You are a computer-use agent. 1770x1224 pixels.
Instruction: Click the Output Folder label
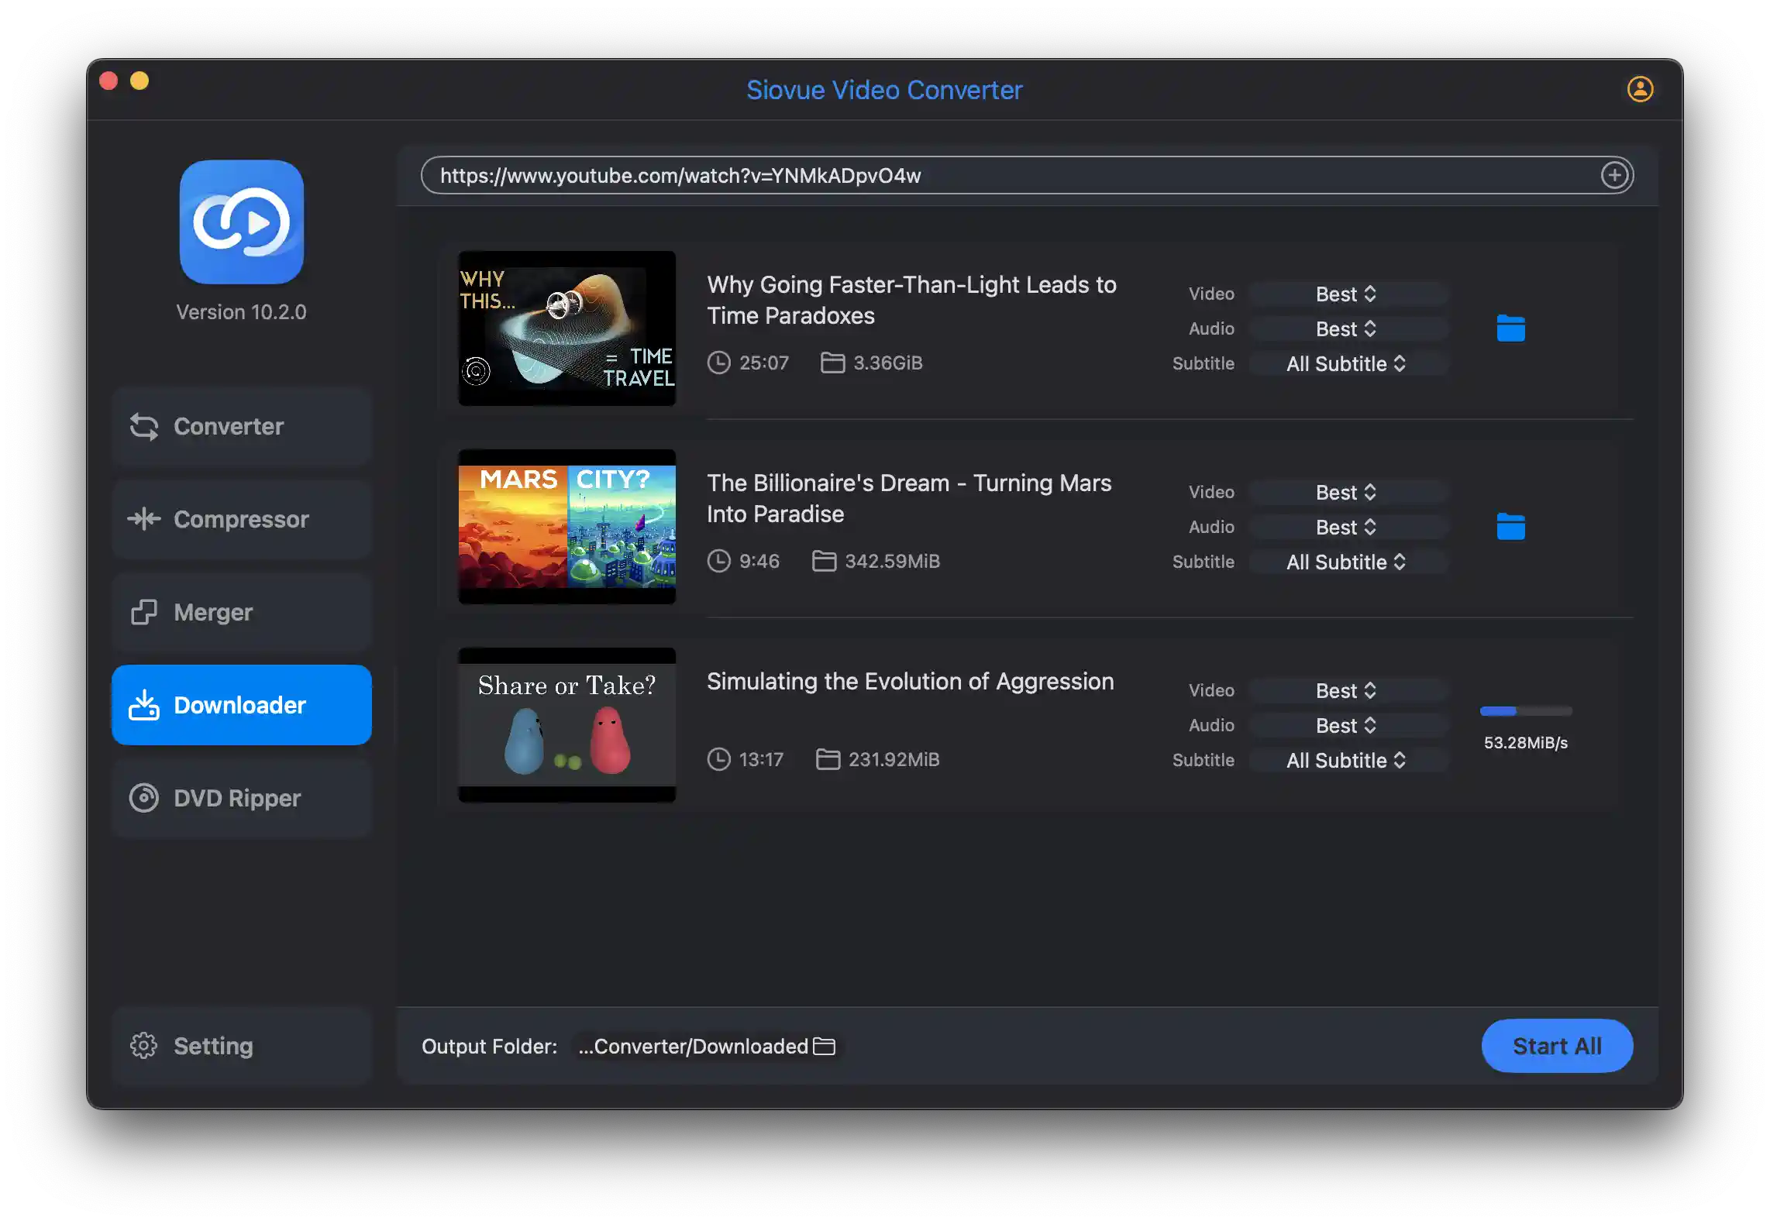489,1046
